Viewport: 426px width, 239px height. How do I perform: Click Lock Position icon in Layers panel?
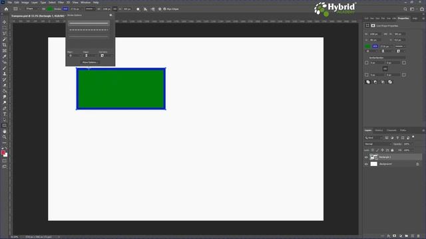(x=382, y=150)
